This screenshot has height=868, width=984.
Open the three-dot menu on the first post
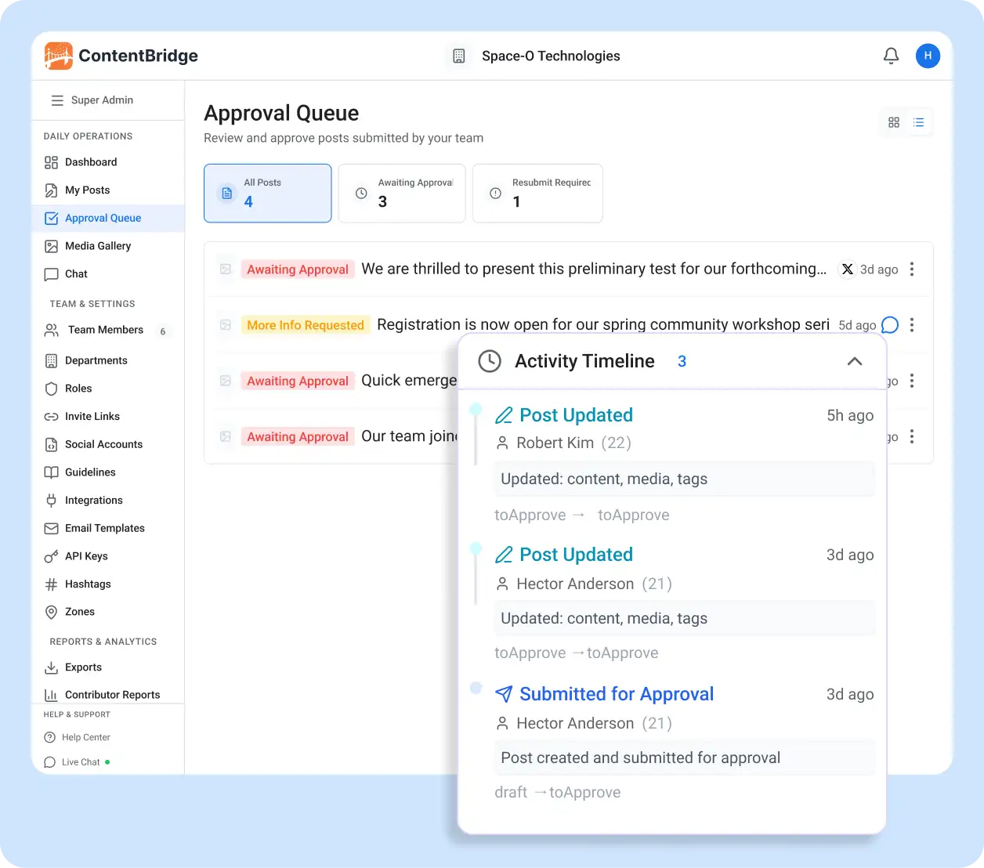coord(912,269)
